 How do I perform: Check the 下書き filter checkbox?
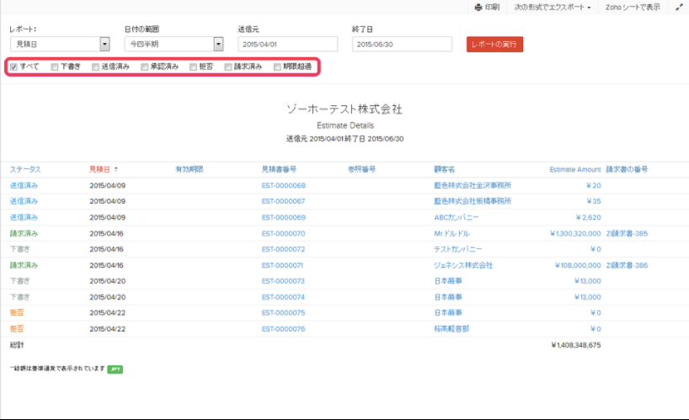pyautogui.click(x=55, y=66)
